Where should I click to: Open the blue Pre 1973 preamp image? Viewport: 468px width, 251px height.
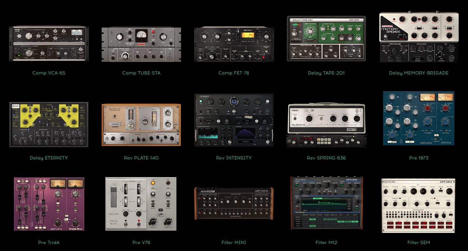[419, 118]
